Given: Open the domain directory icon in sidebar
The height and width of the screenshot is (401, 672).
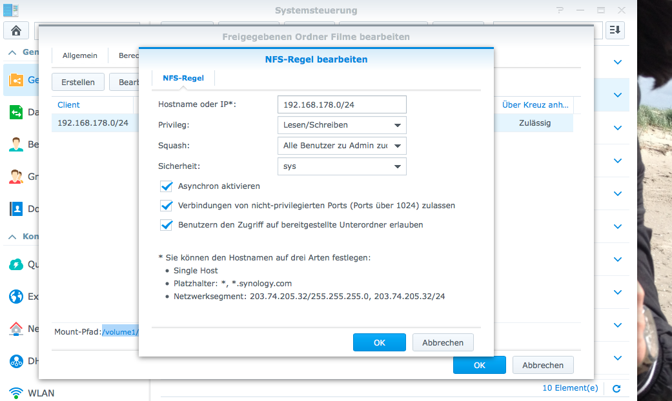Looking at the screenshot, I should (x=16, y=209).
